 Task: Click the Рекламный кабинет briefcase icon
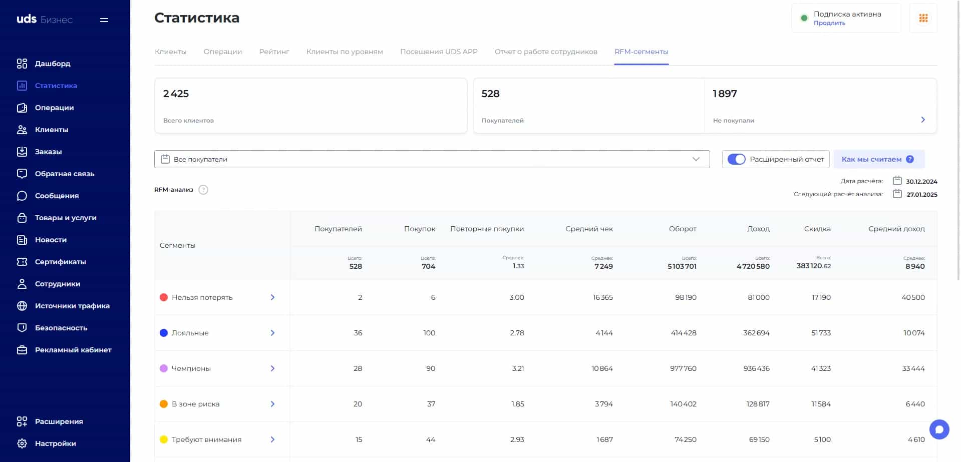pos(22,350)
